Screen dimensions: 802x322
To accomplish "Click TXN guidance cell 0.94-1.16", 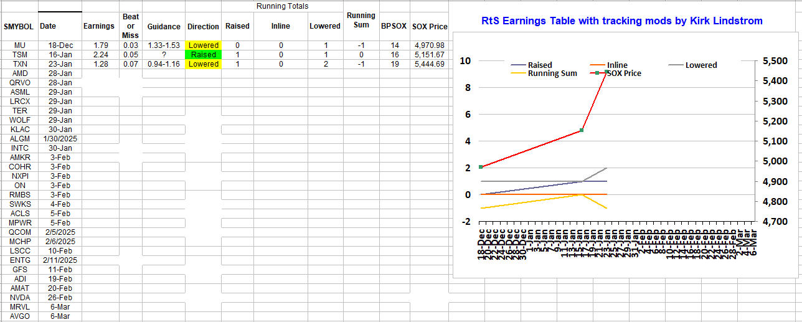I will pyautogui.click(x=164, y=64).
